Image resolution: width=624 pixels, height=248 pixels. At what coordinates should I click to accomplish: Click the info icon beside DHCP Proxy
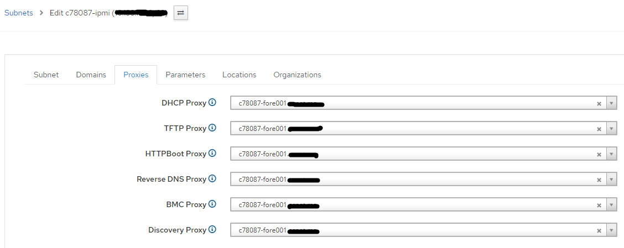pos(212,103)
